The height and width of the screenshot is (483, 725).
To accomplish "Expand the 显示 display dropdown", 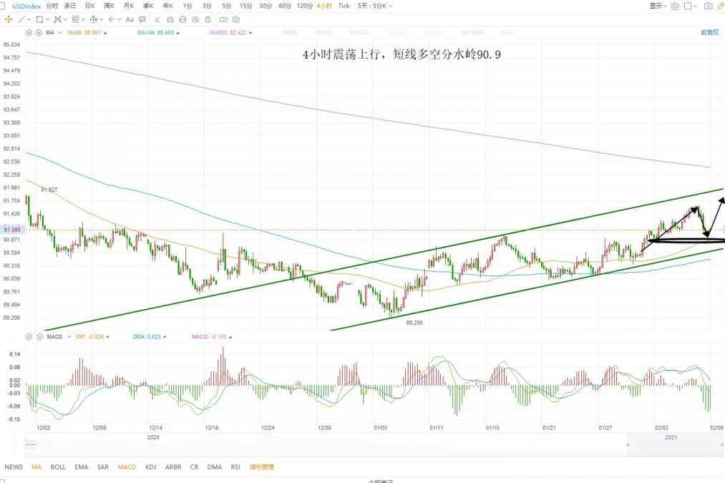I will pos(658,6).
